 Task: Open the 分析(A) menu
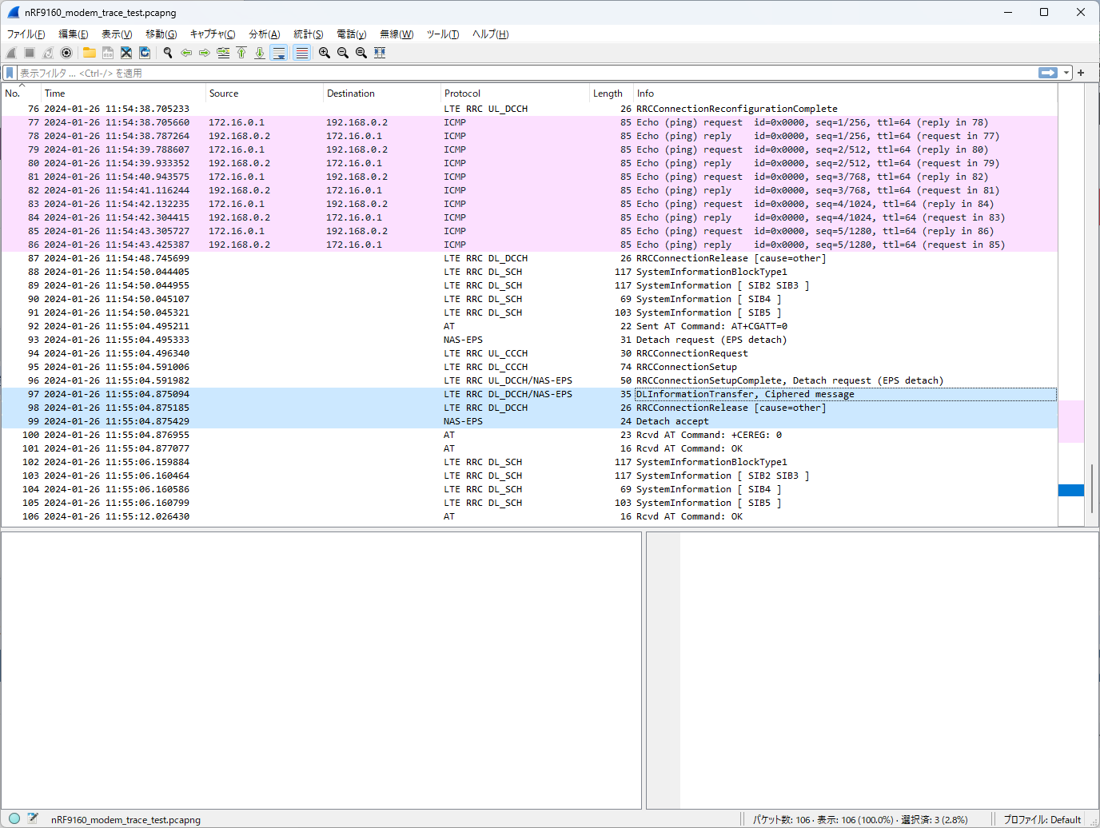[265, 34]
